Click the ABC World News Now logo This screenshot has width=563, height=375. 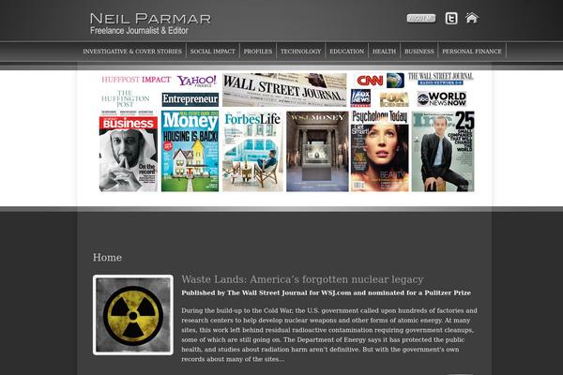tap(442, 98)
